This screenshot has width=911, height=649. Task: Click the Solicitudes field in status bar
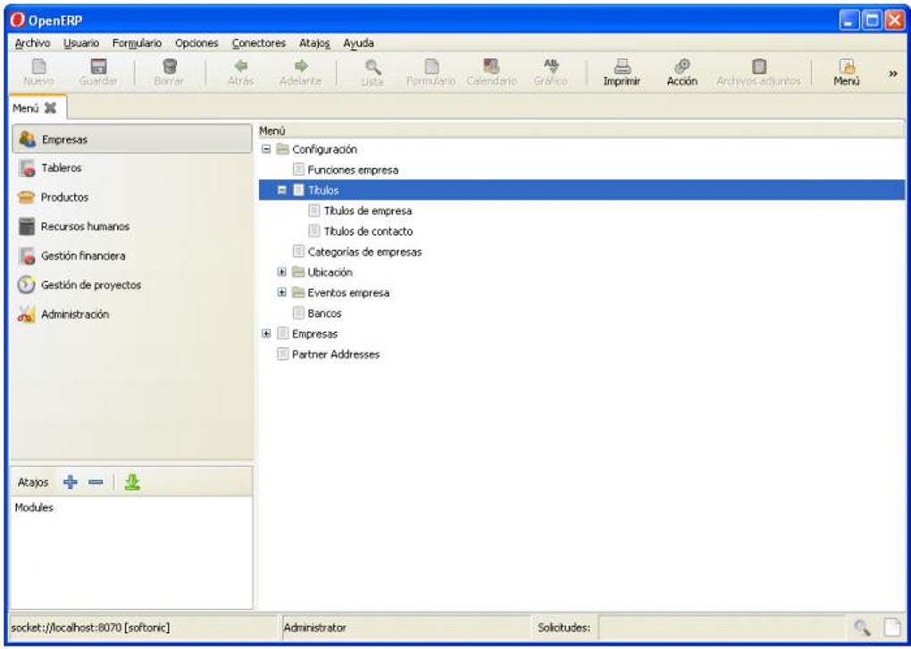click(721, 628)
